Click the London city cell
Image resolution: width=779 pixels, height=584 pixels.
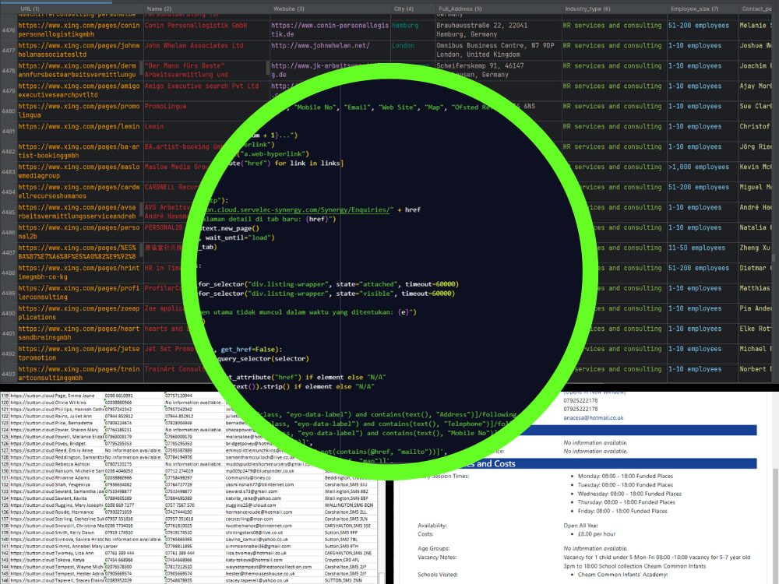point(403,46)
